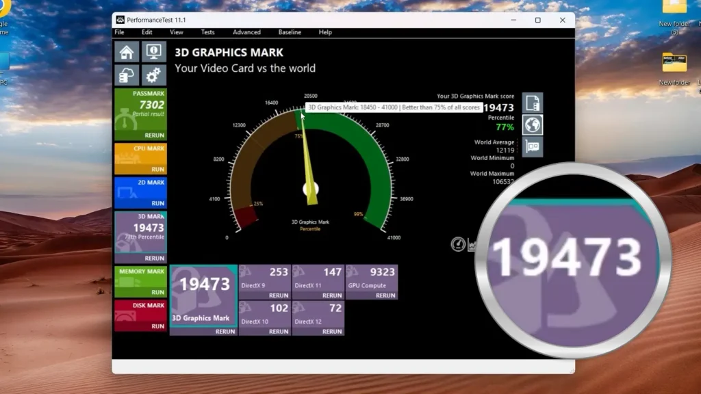Screen dimensions: 701x394
Task: Open the New folder desktop icon with picture
Action: [674, 69]
